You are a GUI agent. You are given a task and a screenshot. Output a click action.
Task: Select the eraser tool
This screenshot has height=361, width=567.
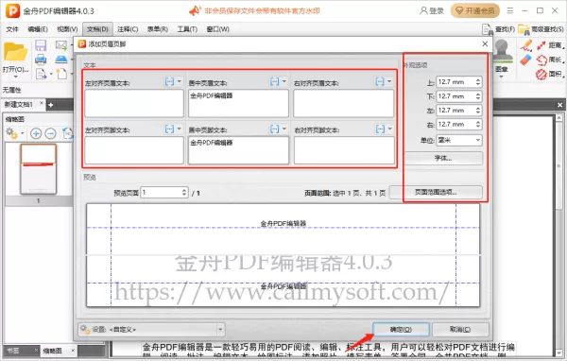pos(525,60)
